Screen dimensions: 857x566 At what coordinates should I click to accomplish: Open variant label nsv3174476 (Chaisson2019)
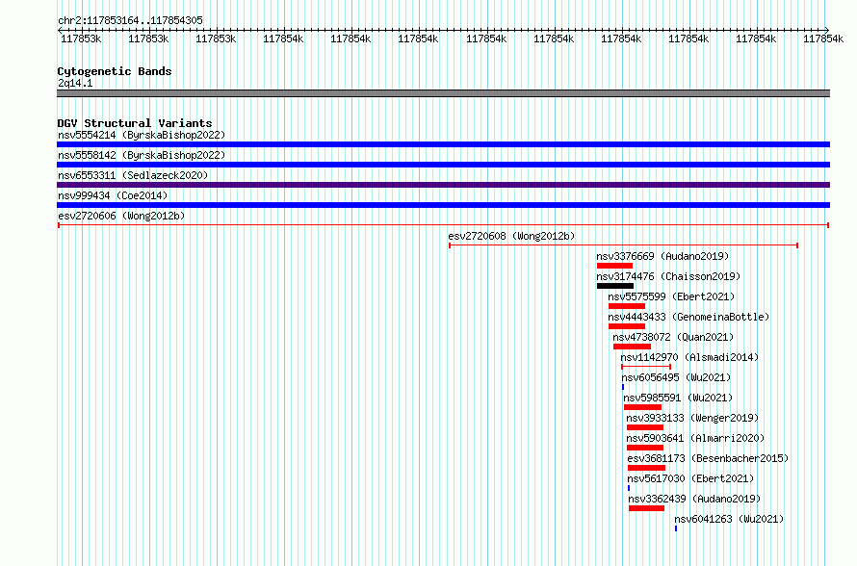click(668, 276)
